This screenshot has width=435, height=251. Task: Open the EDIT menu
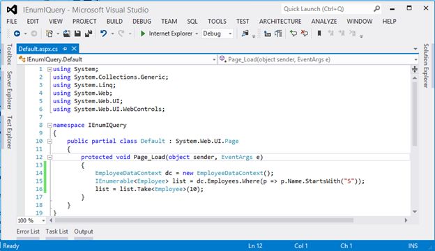click(33, 22)
